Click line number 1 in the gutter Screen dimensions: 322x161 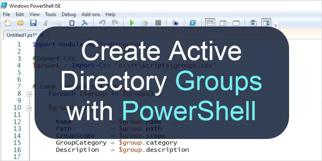[x=19, y=44]
